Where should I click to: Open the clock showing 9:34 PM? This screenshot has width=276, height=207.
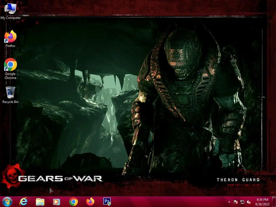coord(262,202)
